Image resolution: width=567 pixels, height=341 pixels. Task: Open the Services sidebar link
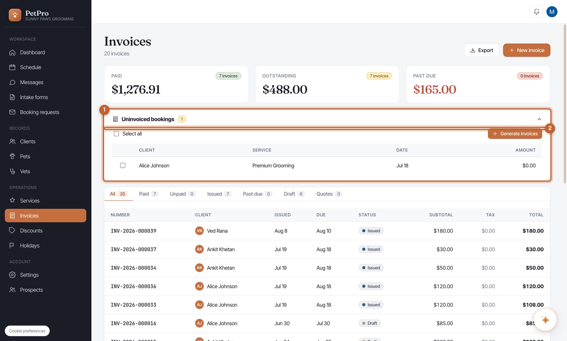click(x=45, y=200)
